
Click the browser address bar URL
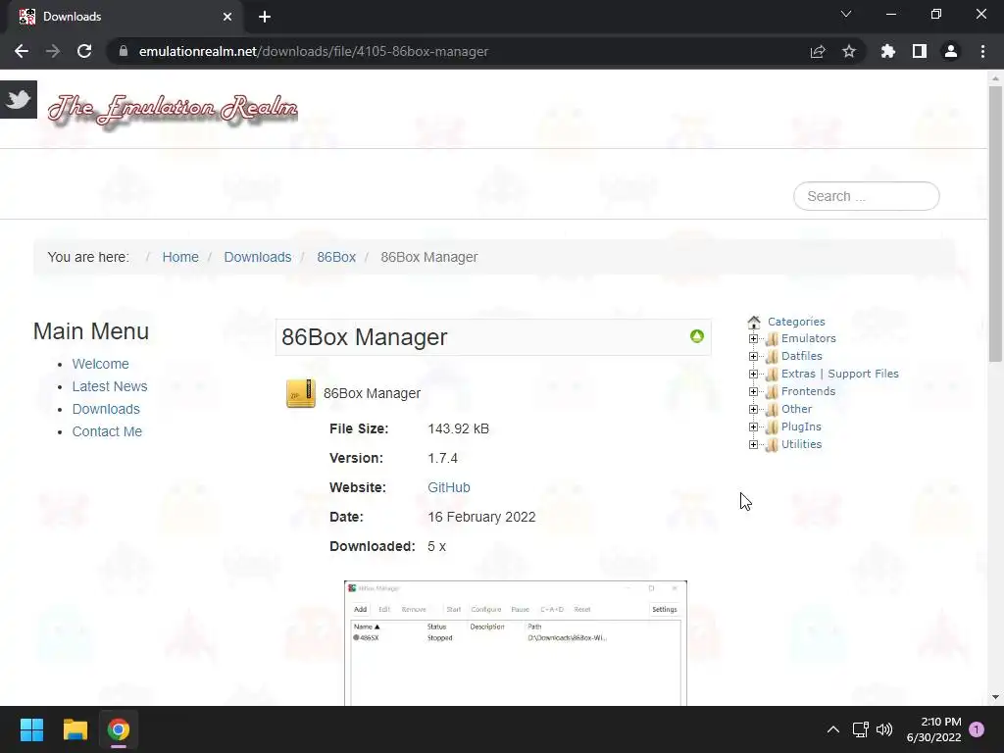[314, 51]
